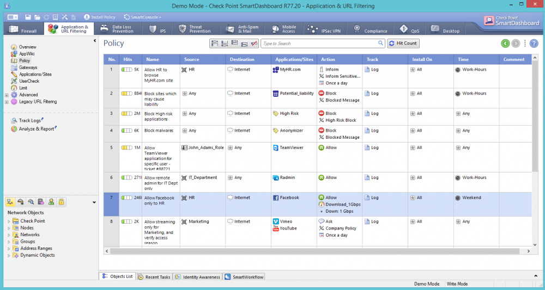545x290 pixels.
Task: Expand the Advanced tree node
Action: (6, 95)
